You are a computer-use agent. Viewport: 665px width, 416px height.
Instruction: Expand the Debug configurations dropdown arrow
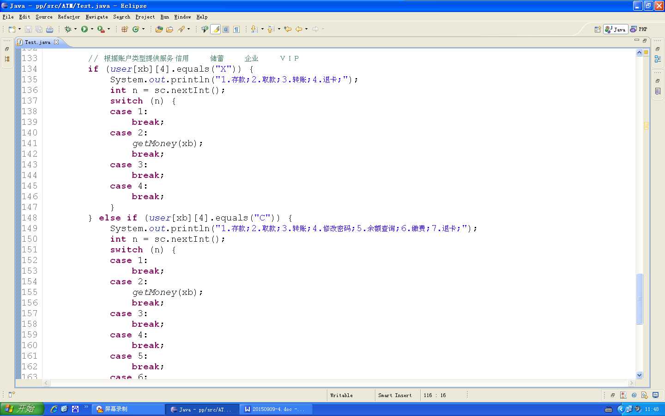[x=75, y=29]
